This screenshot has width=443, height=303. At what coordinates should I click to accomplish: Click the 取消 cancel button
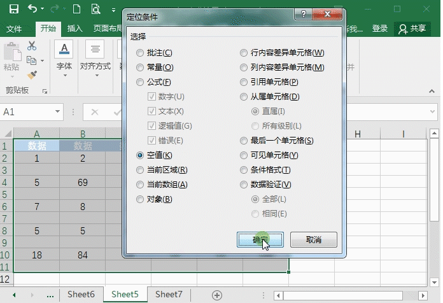click(x=313, y=240)
